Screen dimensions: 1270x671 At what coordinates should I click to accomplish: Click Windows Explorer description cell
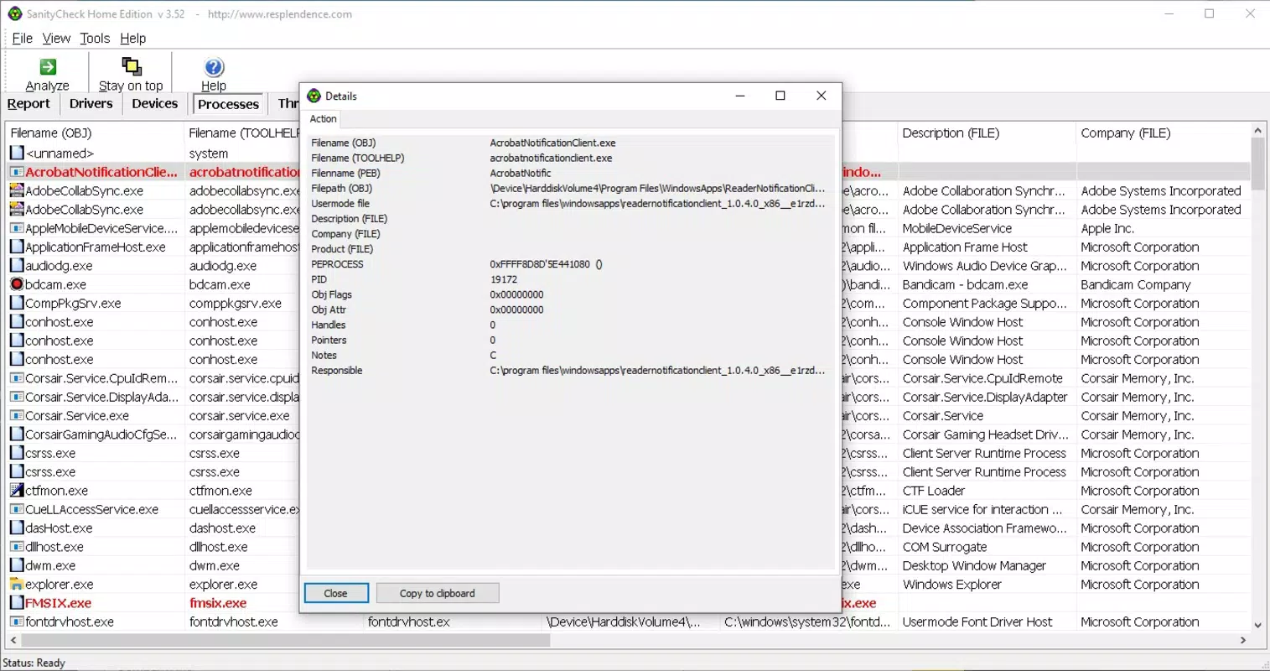pyautogui.click(x=952, y=585)
